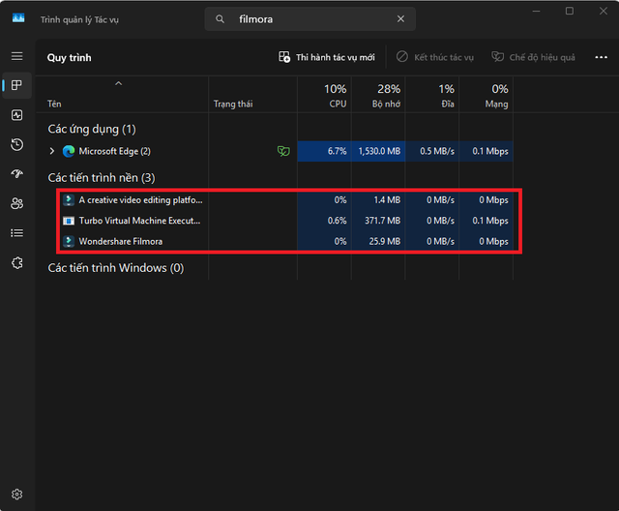Click the 0.6% CPU cell for Turbo
619x511 pixels.
point(325,221)
